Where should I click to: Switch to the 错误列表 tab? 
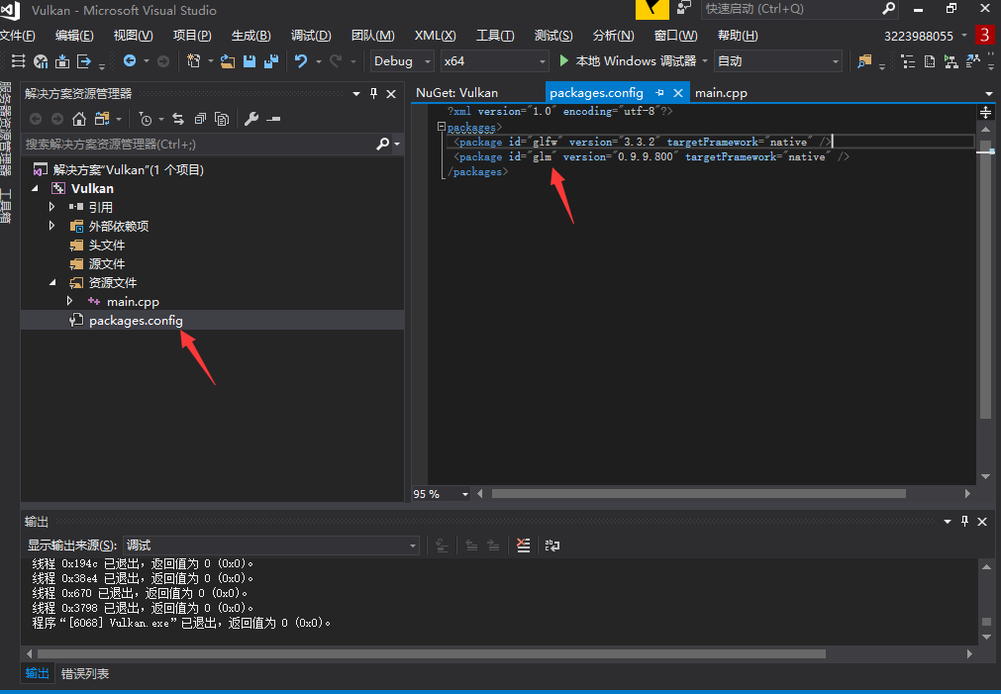point(85,673)
